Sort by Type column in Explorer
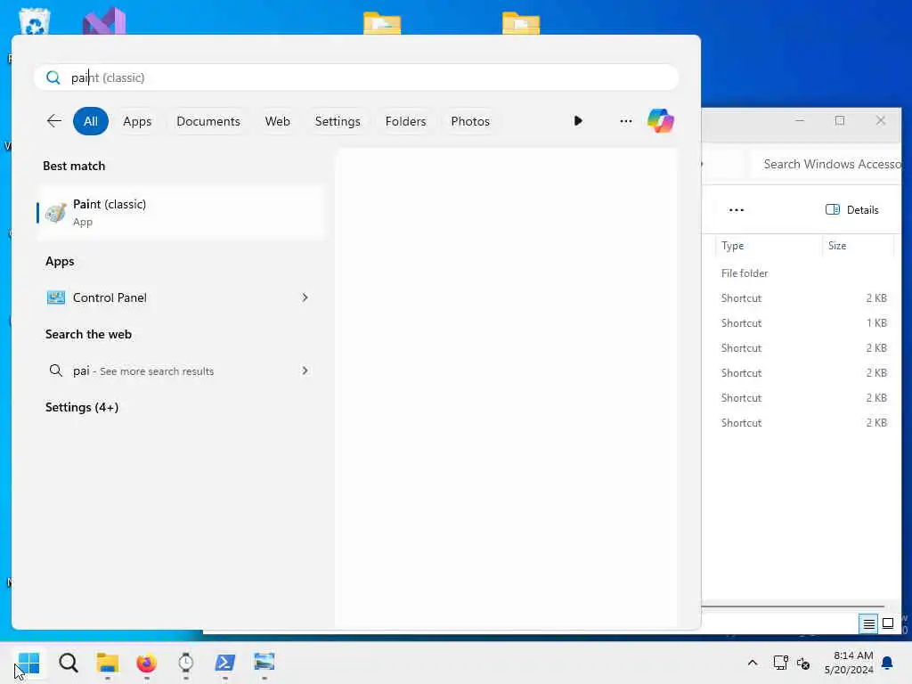 (x=768, y=246)
